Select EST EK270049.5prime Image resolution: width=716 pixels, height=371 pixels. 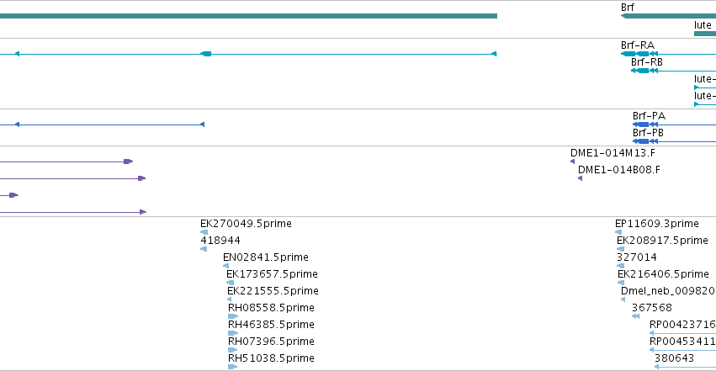[246, 224]
